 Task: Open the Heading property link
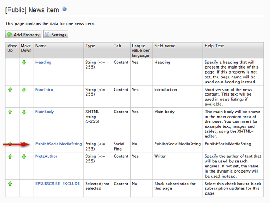pyautogui.click(x=43, y=62)
